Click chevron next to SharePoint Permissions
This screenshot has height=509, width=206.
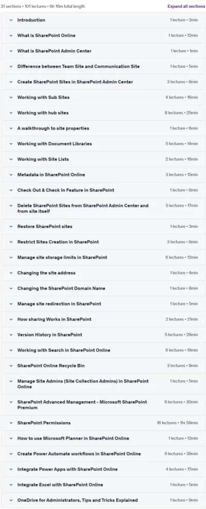pyautogui.click(x=11, y=423)
